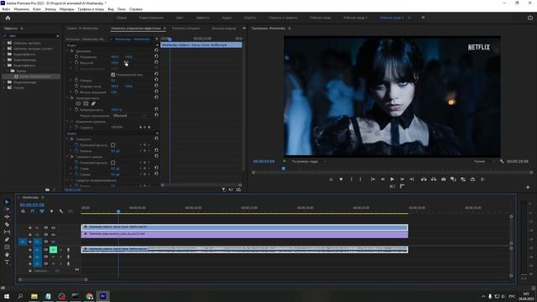Toggle linked selection in the timeline
Screen dimensions: 537x302
click(42, 211)
